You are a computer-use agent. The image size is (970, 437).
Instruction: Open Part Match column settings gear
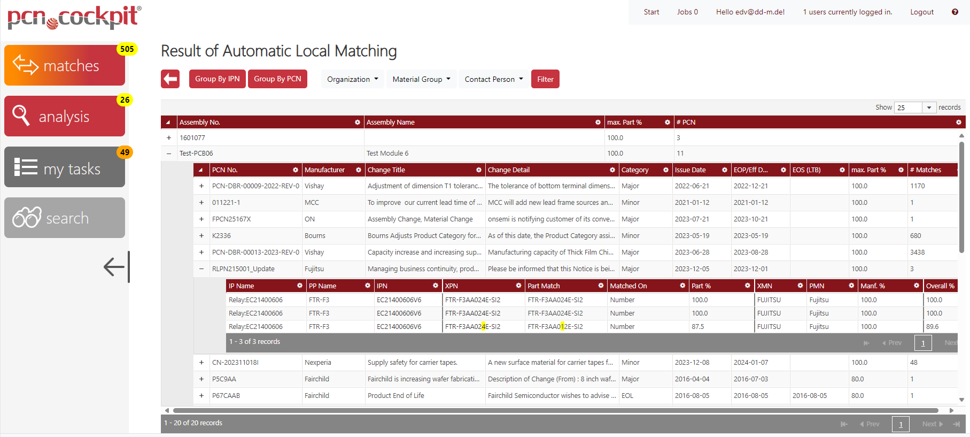(x=601, y=286)
